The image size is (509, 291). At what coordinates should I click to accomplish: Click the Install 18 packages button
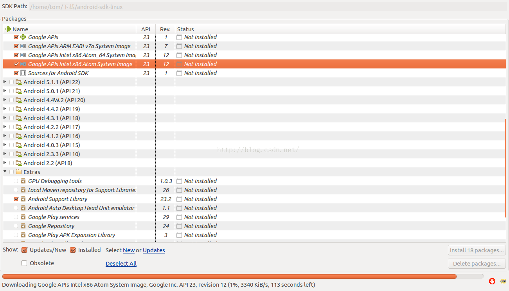click(477, 250)
